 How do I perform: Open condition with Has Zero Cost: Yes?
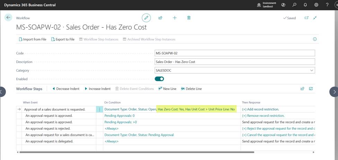pos(170,109)
